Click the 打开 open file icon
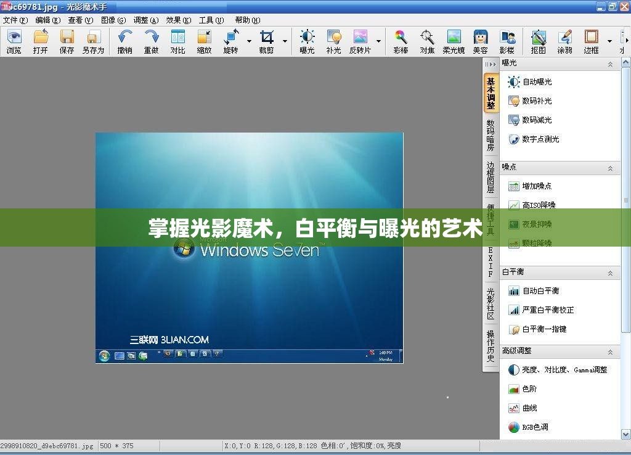631x455 pixels. coord(40,41)
